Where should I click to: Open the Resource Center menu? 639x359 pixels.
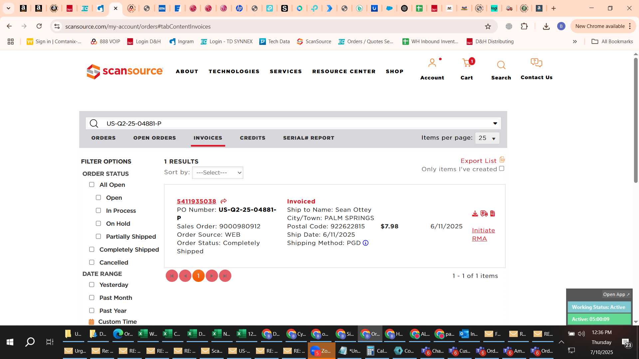344,71
